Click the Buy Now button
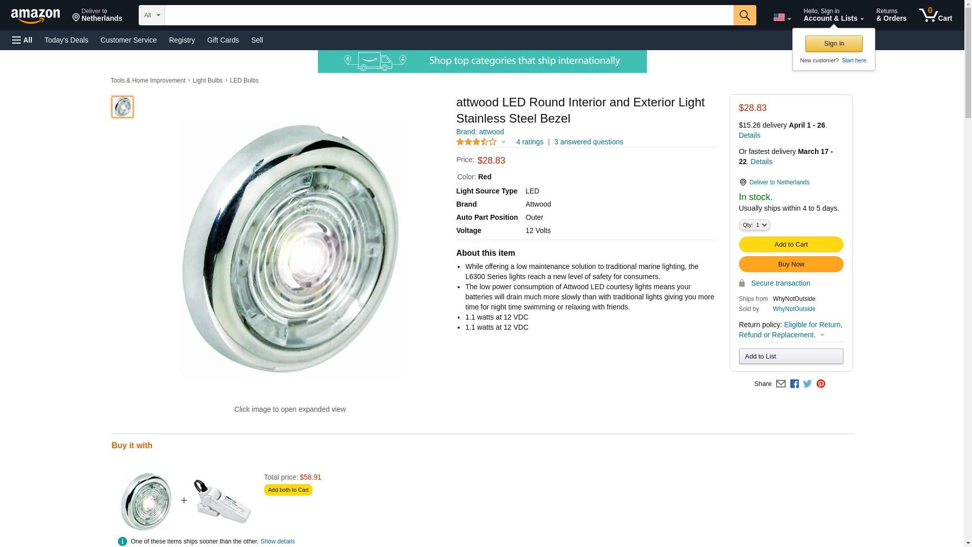The width and height of the screenshot is (972, 547). [791, 264]
